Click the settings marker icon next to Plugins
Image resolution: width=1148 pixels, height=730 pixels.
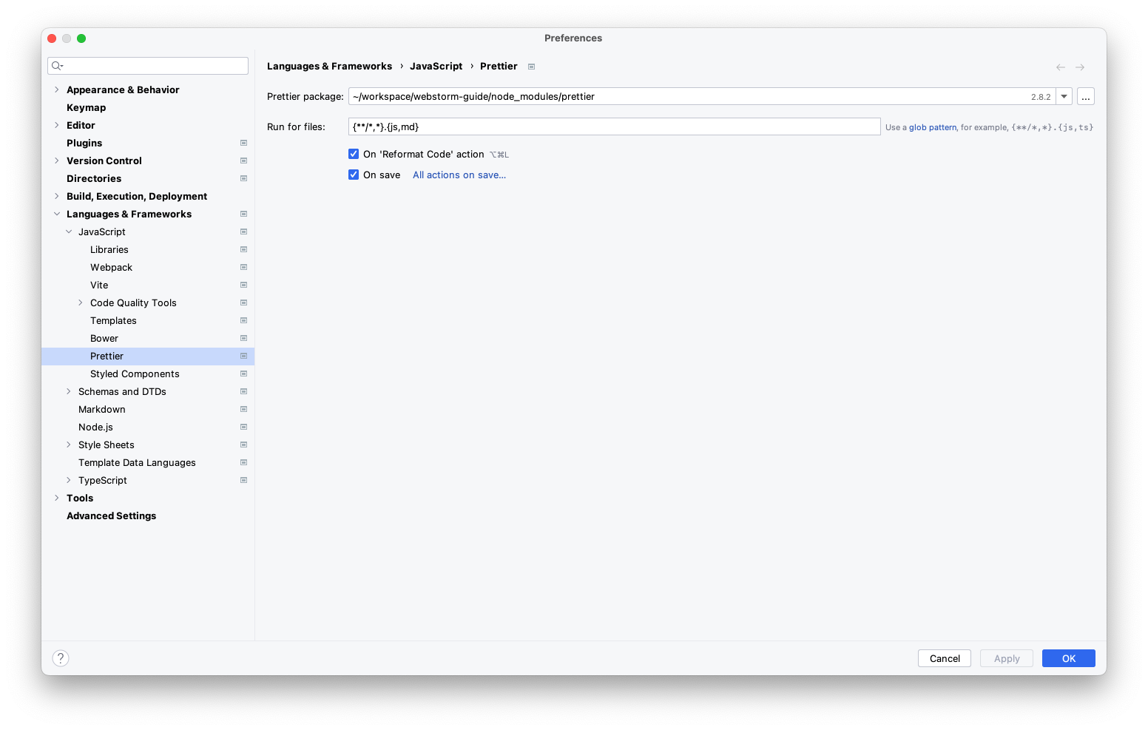(x=243, y=143)
